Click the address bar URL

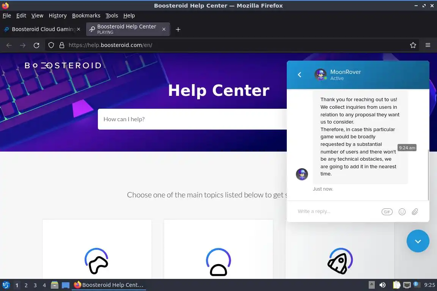click(x=110, y=45)
